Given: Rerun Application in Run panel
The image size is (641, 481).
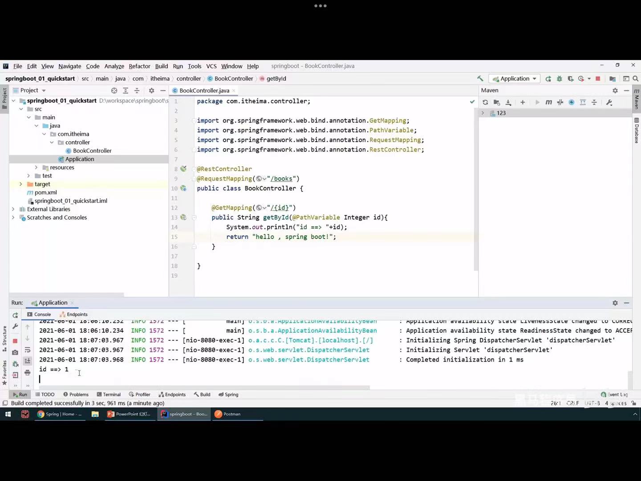Looking at the screenshot, I should 15,315.
